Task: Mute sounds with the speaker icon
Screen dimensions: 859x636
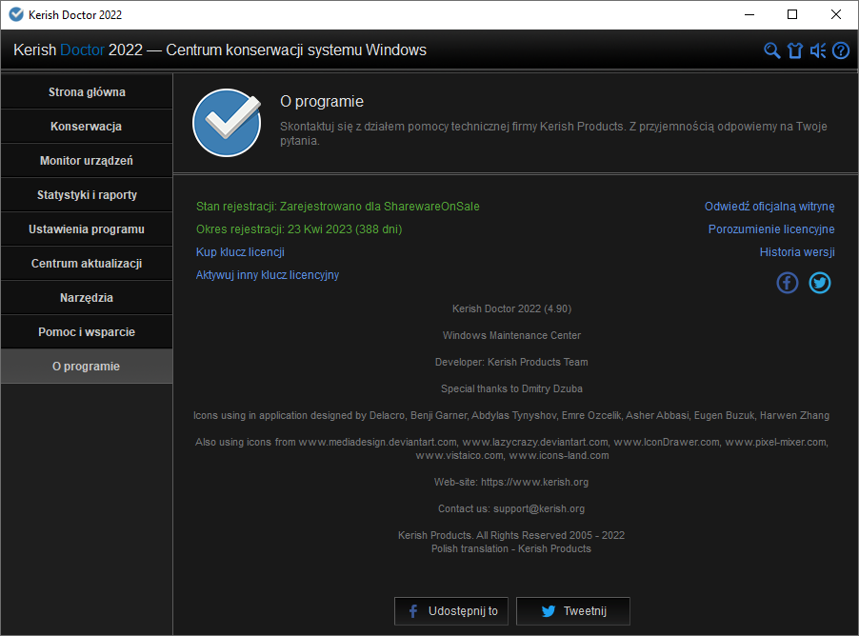Action: point(818,50)
